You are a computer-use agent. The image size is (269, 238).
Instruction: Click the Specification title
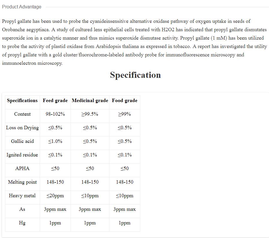(x=135, y=75)
